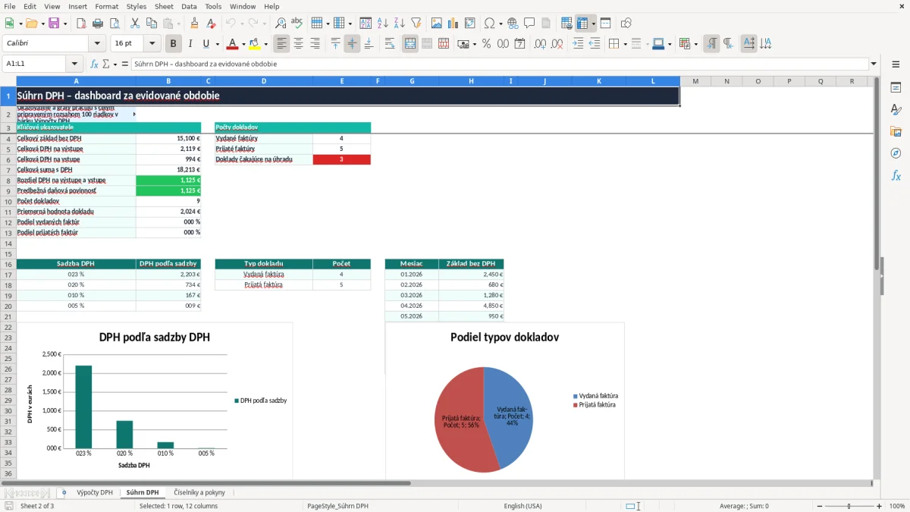Insert an image into the sheet

coord(436,24)
